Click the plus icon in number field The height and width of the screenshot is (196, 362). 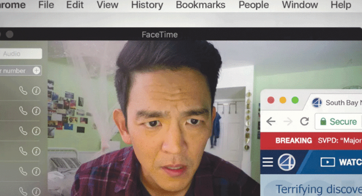36,70
